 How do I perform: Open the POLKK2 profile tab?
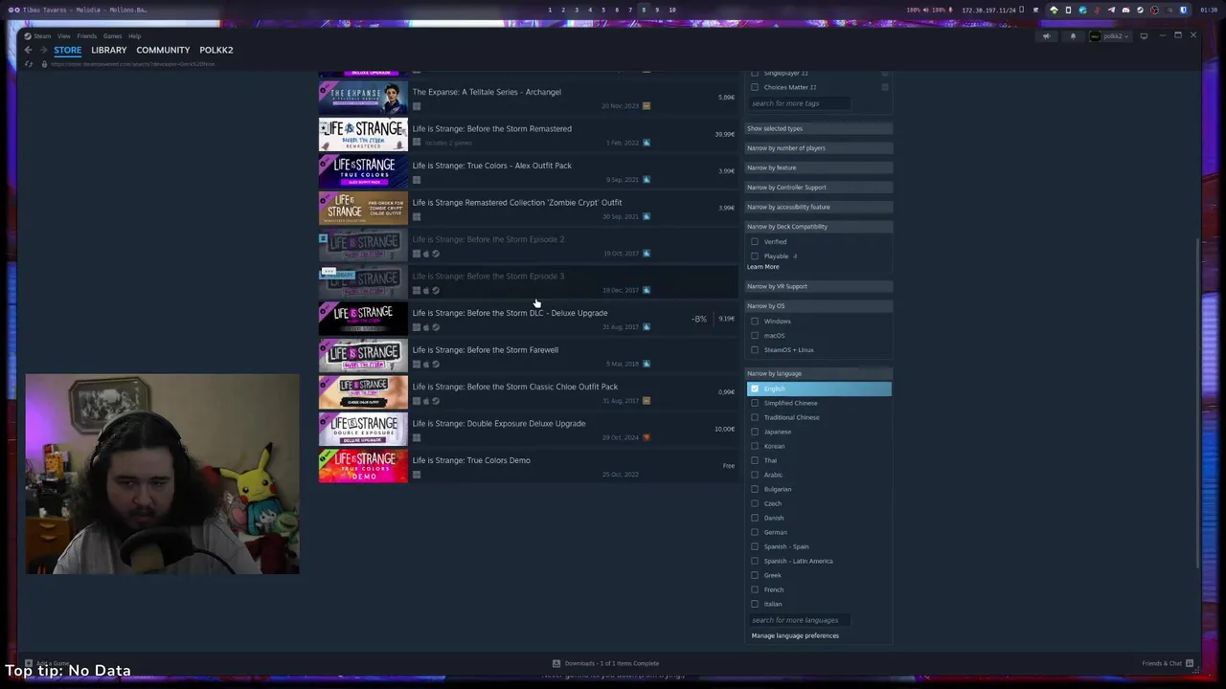216,50
